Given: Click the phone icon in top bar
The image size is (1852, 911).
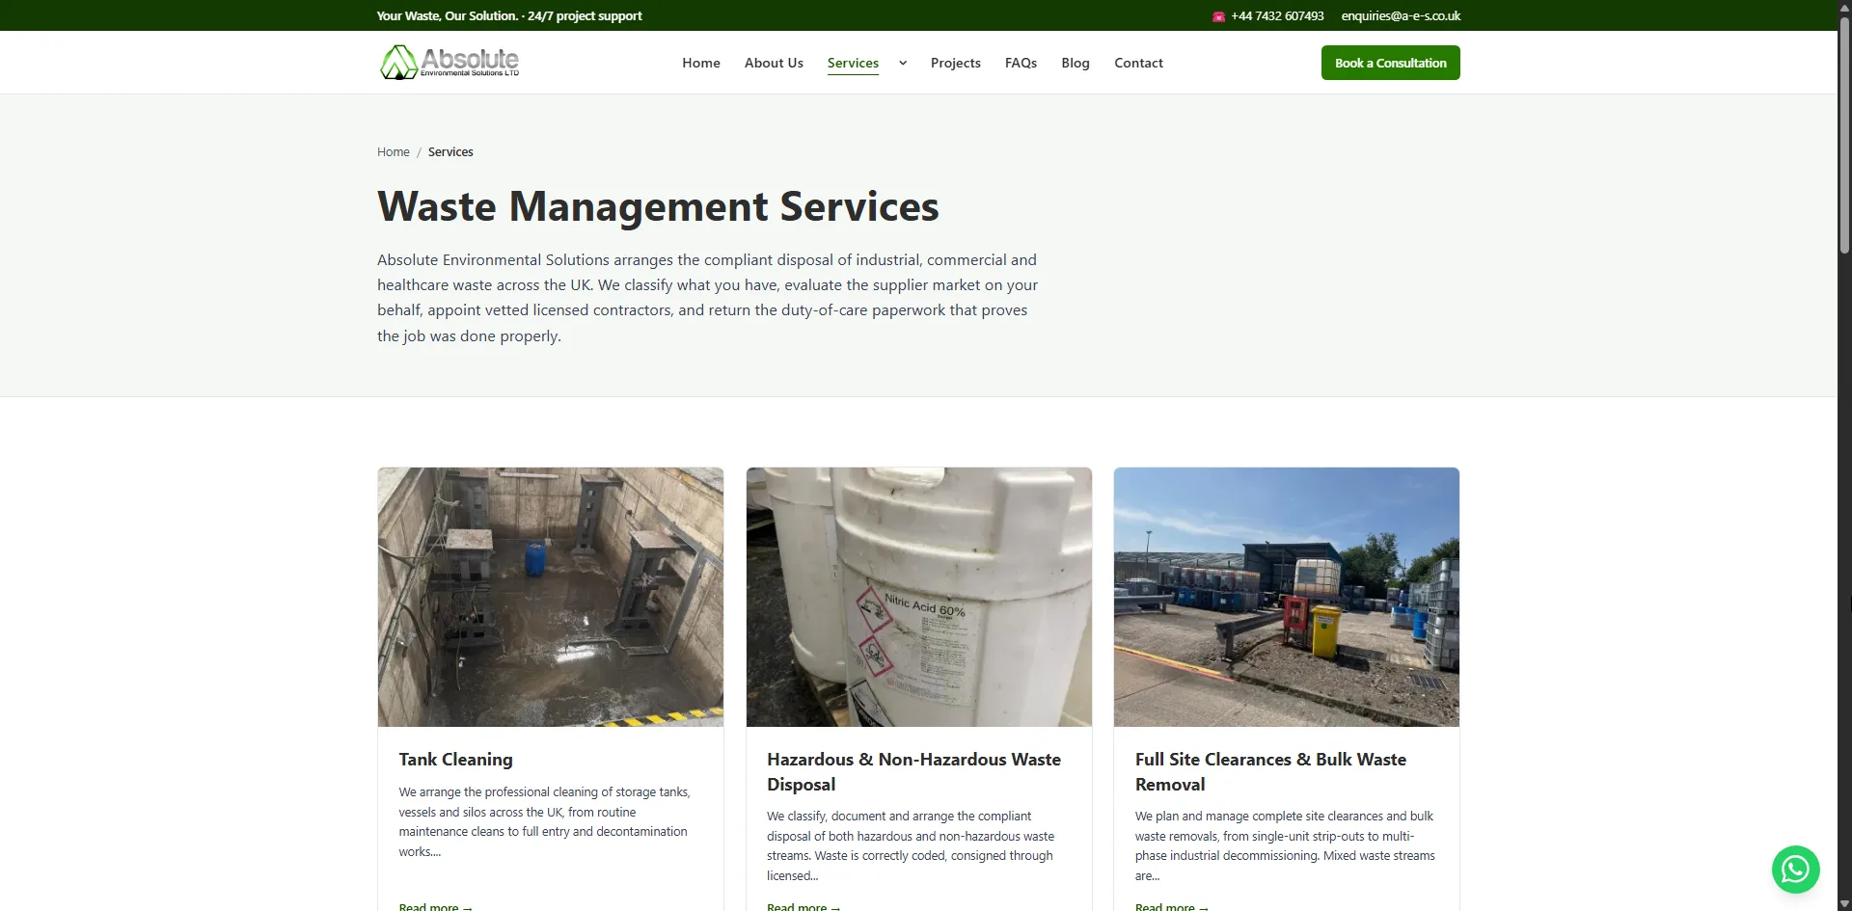Looking at the screenshot, I should [1218, 16].
